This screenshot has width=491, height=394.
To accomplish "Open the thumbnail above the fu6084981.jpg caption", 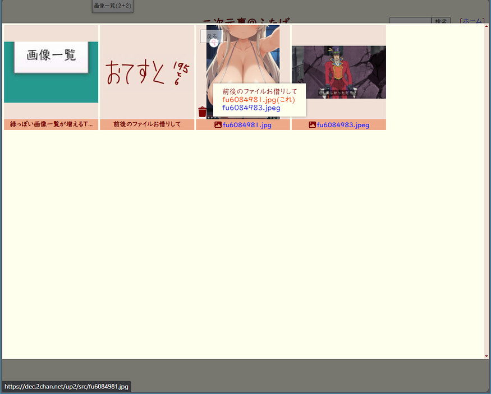I will coord(242,56).
